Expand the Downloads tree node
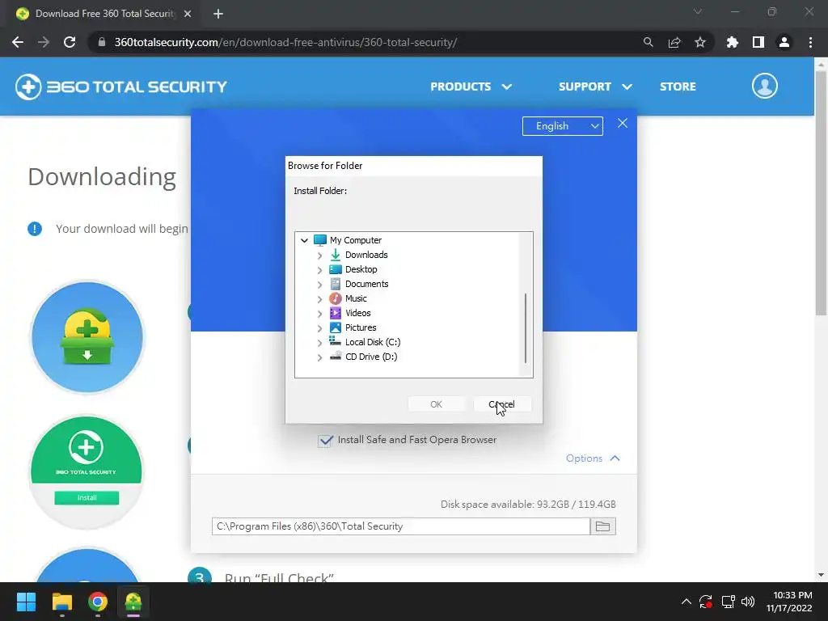828x621 pixels. pos(319,255)
